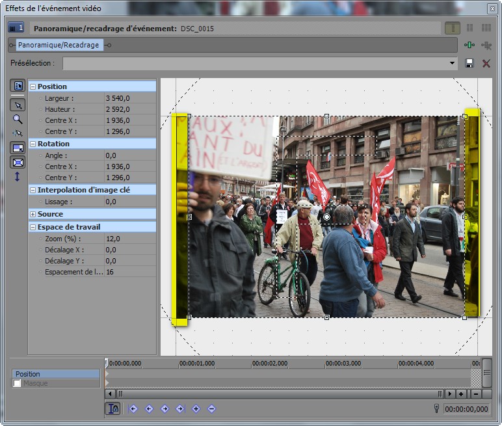Screen dimensions: 502x426
Task: Delete the preset with the red X
Action: point(486,63)
